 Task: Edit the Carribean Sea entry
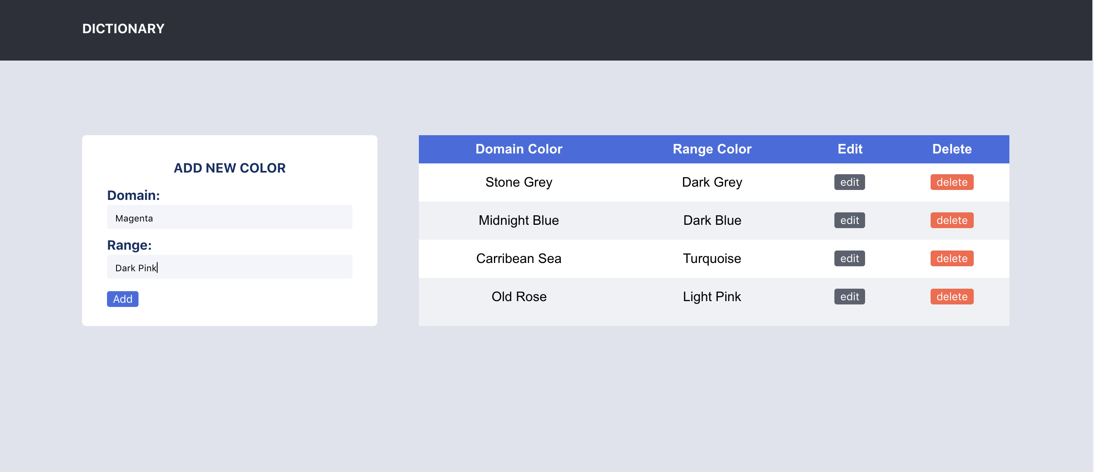[x=849, y=258]
